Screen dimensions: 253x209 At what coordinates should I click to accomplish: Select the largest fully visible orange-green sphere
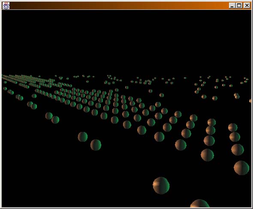coord(161,185)
